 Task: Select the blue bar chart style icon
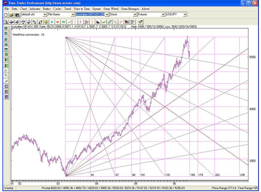pyautogui.click(x=75, y=22)
